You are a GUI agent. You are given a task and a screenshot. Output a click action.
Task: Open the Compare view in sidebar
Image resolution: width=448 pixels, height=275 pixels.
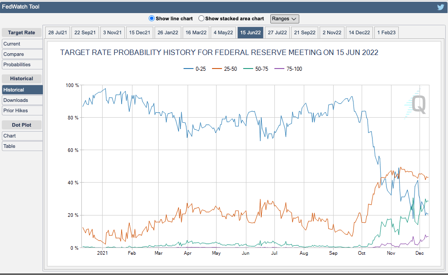[22, 54]
